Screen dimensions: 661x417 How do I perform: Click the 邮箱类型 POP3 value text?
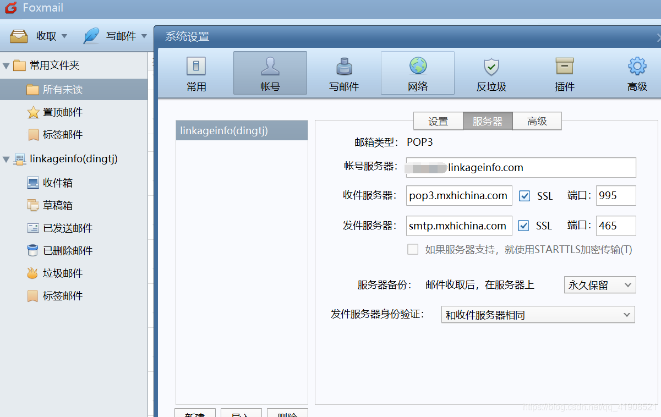(420, 142)
